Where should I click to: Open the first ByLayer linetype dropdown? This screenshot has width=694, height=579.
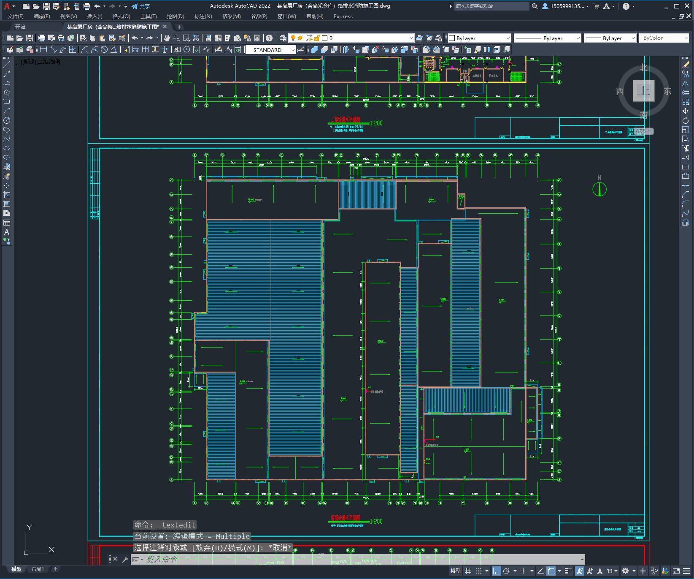(578, 38)
